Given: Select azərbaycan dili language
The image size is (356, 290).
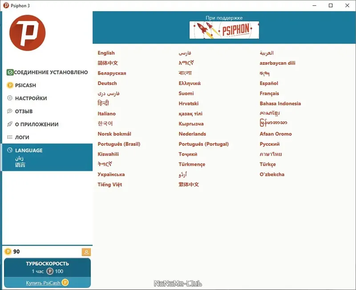Looking at the screenshot, I should point(277,63).
